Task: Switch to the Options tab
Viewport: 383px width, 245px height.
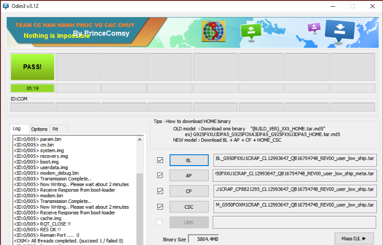Action: pos(39,129)
